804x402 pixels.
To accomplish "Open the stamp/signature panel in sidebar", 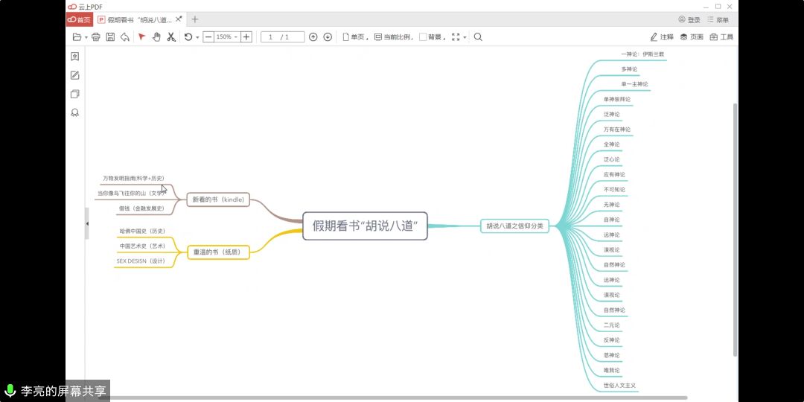I will pyautogui.click(x=75, y=113).
